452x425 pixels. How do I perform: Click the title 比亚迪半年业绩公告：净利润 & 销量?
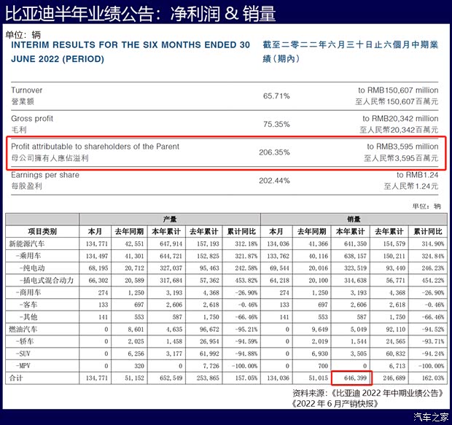[141, 13]
